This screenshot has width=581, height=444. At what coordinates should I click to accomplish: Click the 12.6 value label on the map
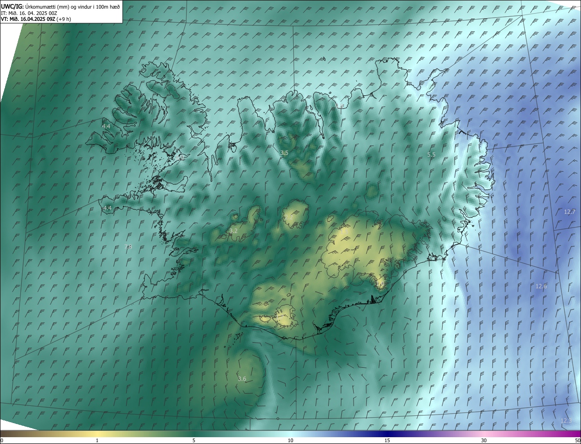[541, 286]
